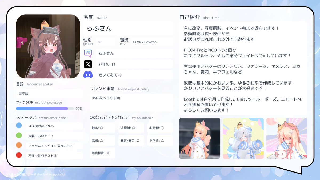The height and width of the screenshot is (180, 320).
Task: Click the ステータス status description heading
Action: tap(41, 118)
